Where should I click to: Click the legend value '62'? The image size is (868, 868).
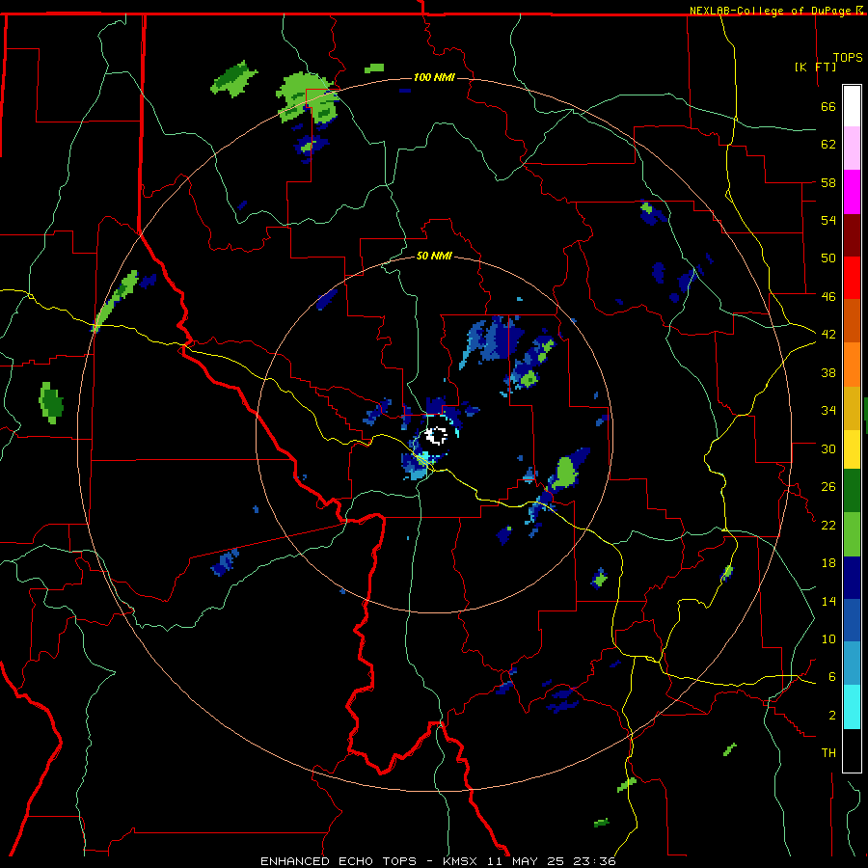(828, 145)
